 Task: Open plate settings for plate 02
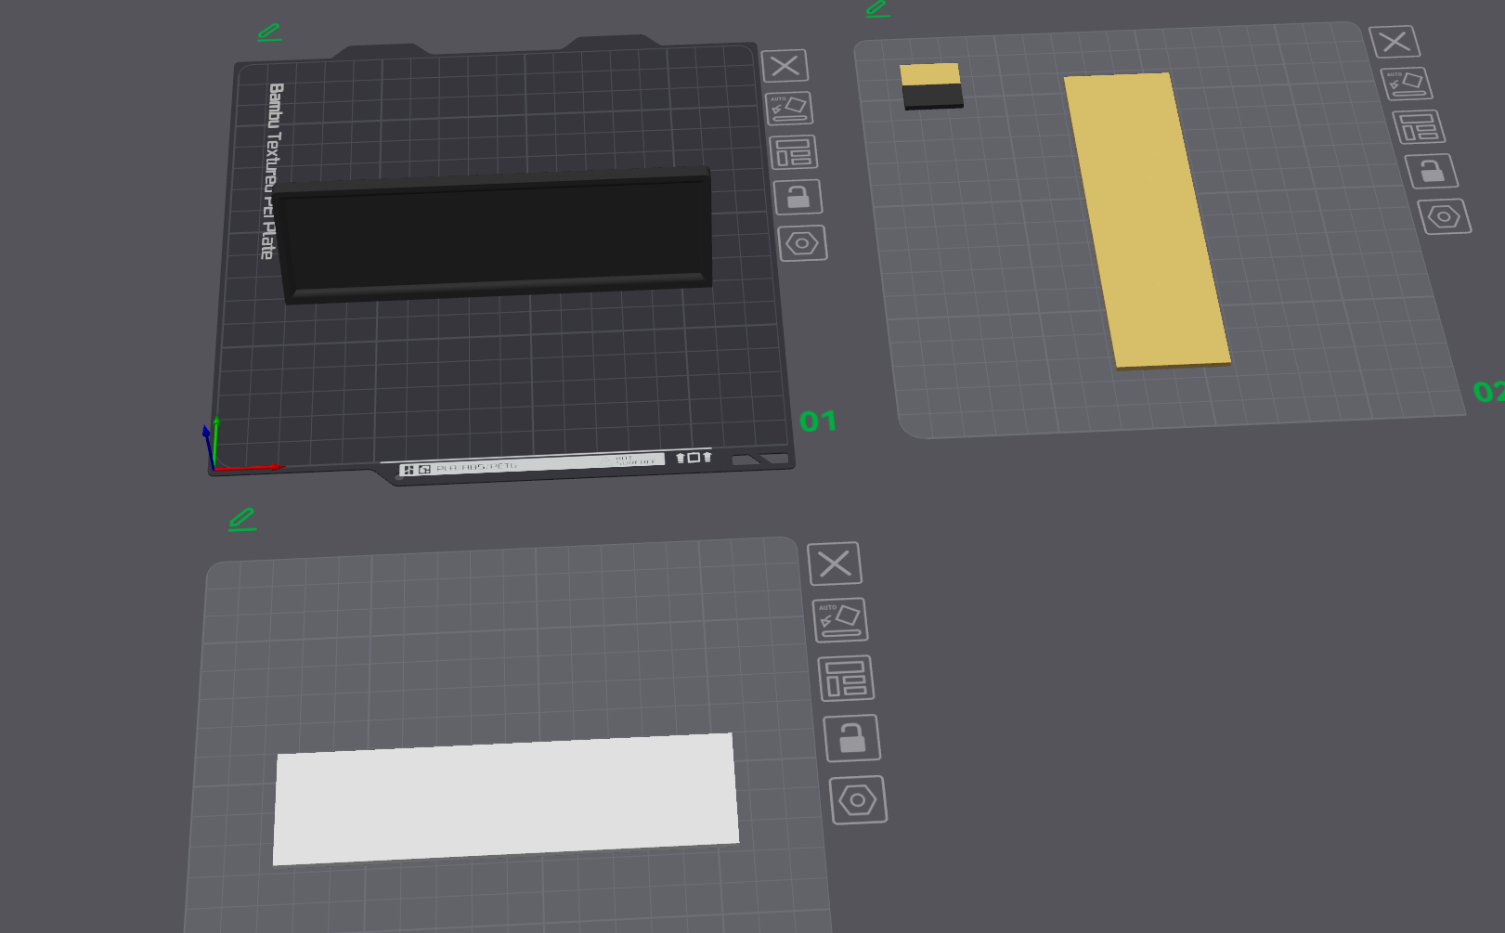coord(1444,217)
